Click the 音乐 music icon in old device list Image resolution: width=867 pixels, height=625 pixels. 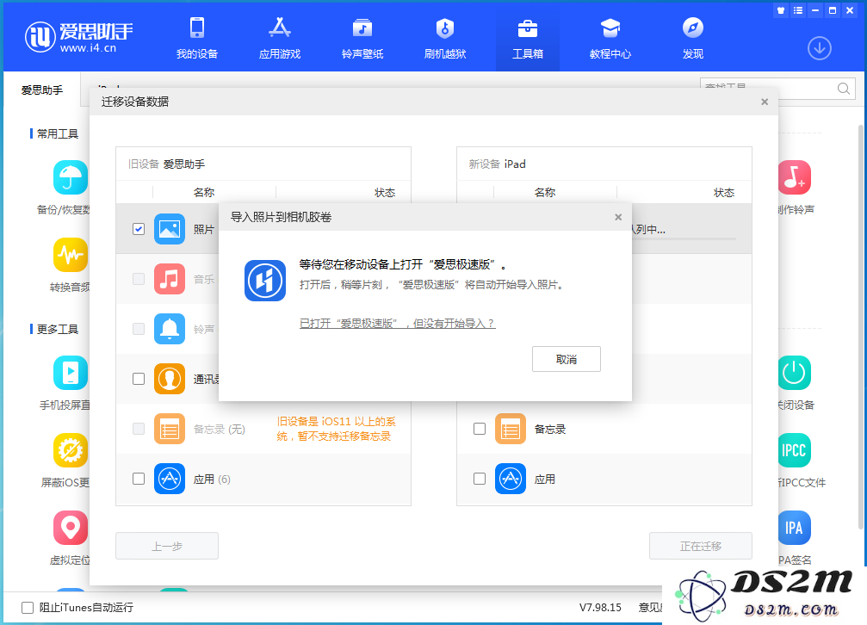pos(170,279)
